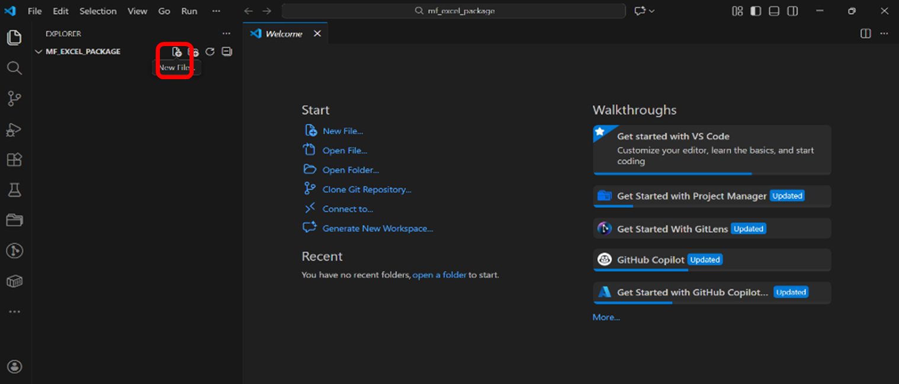The height and width of the screenshot is (384, 899).
Task: Click the Clone Git Repository... link
Action: click(x=367, y=190)
